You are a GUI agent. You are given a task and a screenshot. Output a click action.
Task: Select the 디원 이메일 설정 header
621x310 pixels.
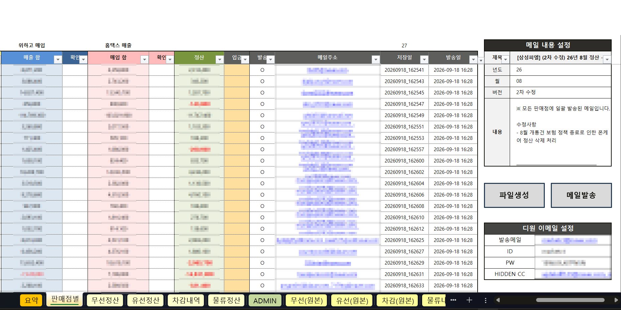(548, 228)
